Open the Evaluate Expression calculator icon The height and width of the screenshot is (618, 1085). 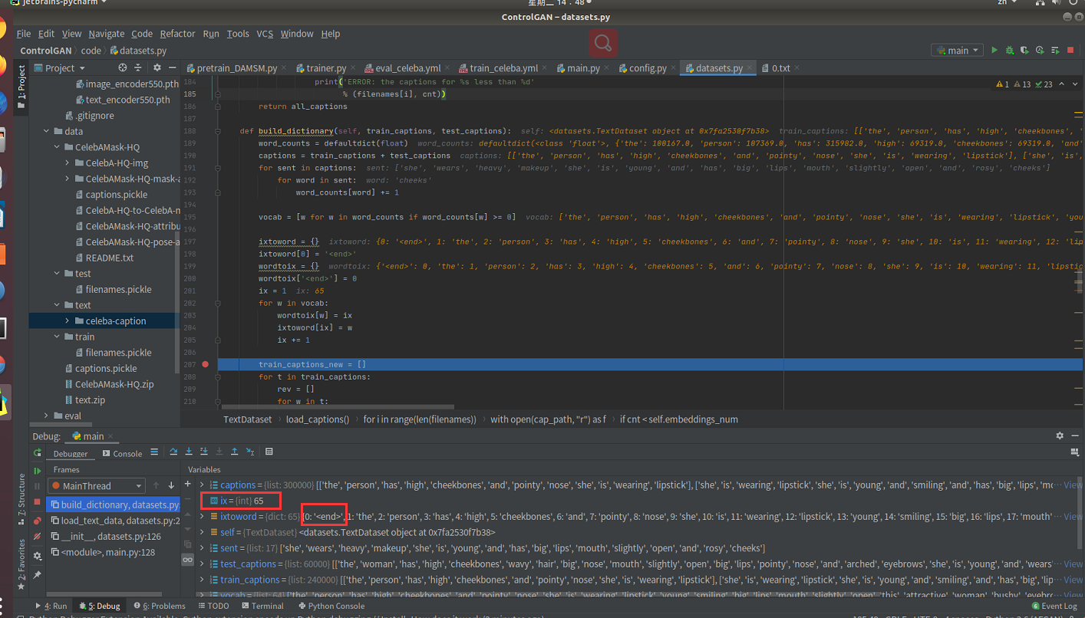[x=269, y=452]
